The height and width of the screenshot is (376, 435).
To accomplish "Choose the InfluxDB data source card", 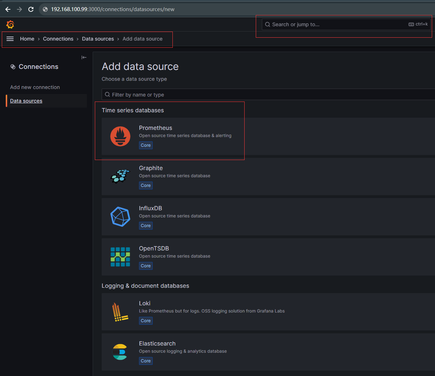I will [x=268, y=217].
